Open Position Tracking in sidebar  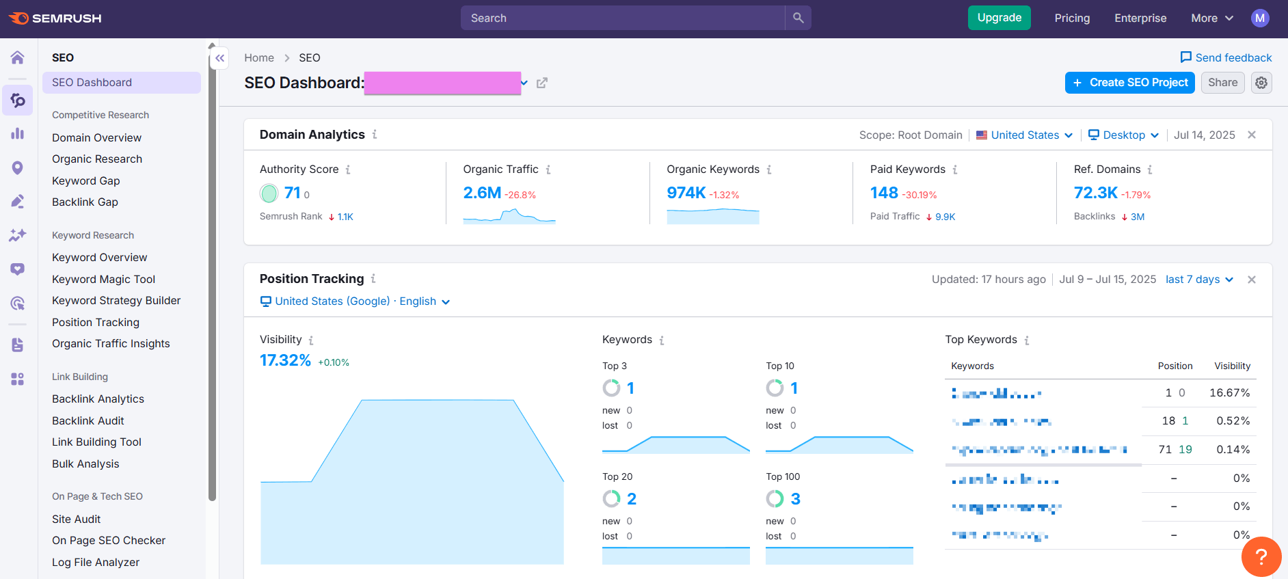pyautogui.click(x=96, y=322)
